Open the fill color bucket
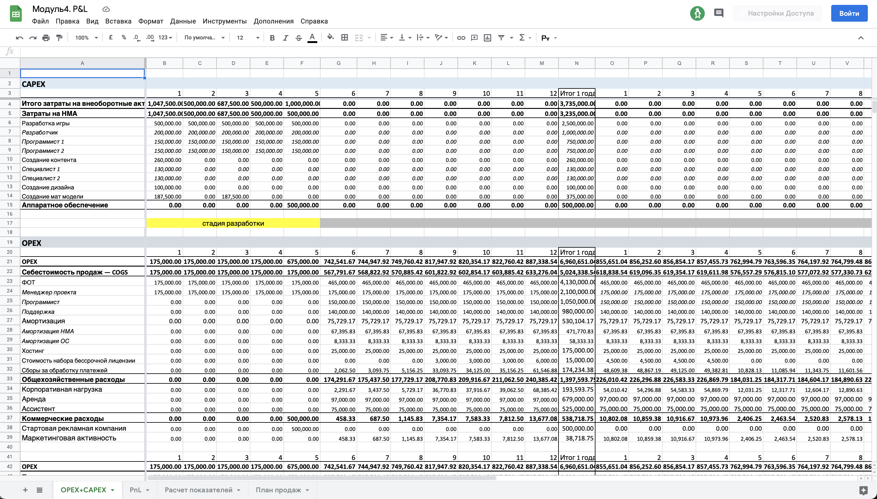Image resolution: width=877 pixels, height=499 pixels. [330, 37]
